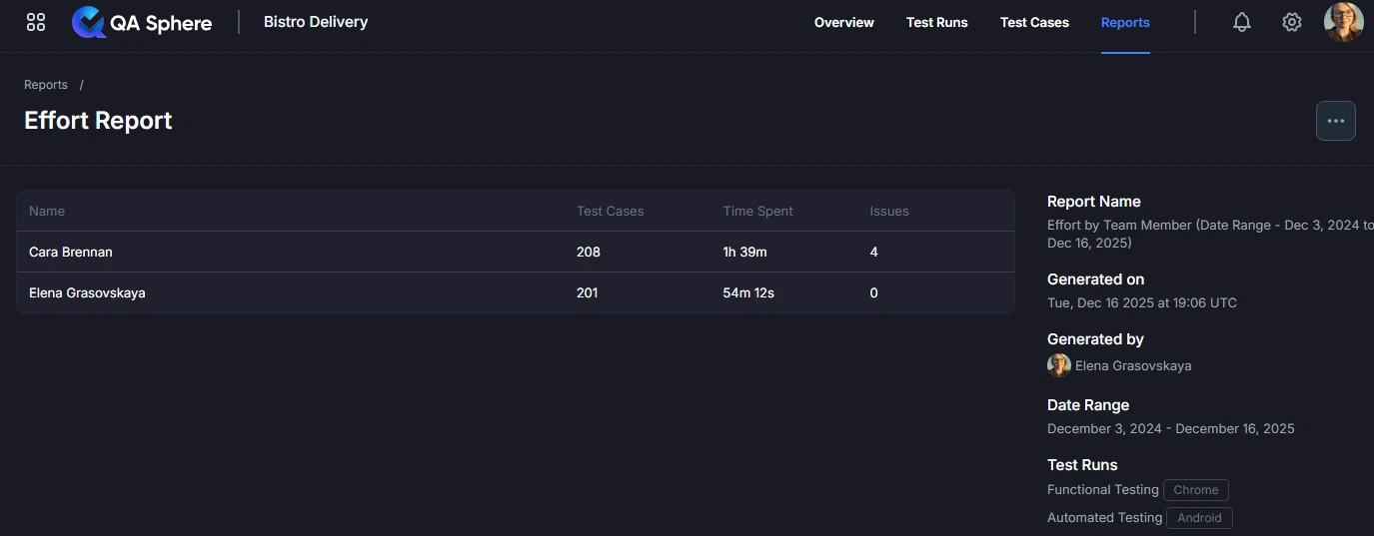Click the Chrome tag
The height and width of the screenshot is (536, 1374).
[1196, 490]
